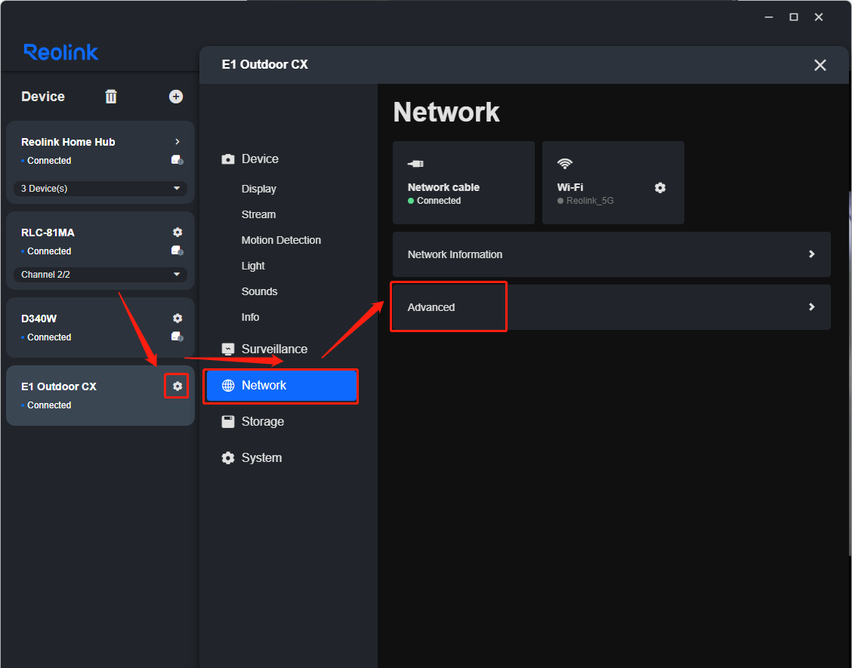Select the E1 Outdoor CX device name
This screenshot has width=852, height=668.
(x=59, y=386)
